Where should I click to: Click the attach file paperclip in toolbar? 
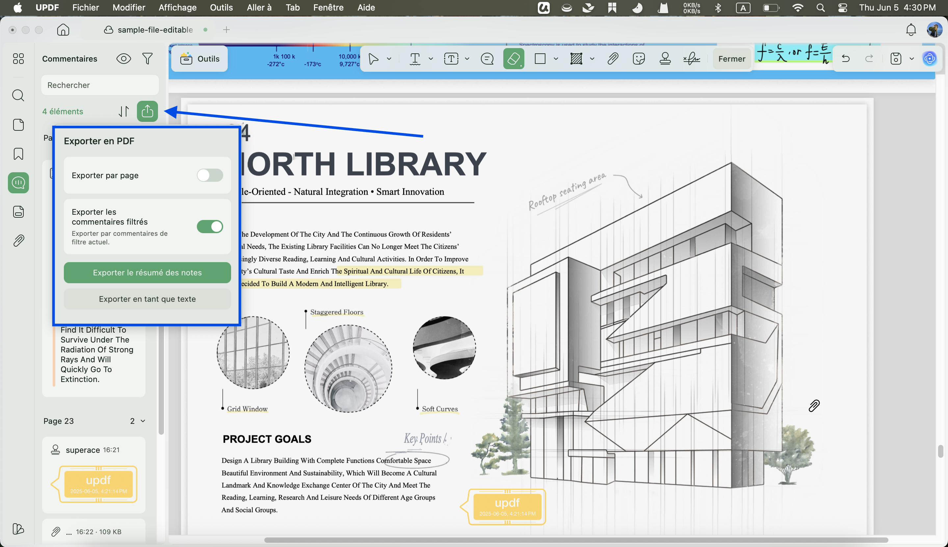[x=613, y=59]
